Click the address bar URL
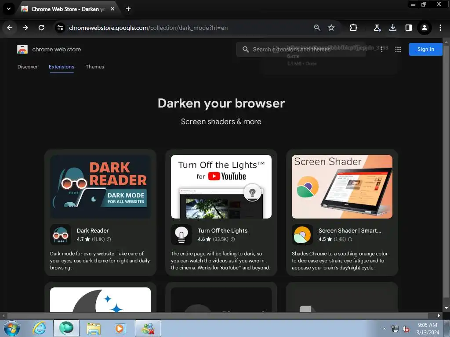This screenshot has width=450, height=337. pyautogui.click(x=148, y=28)
